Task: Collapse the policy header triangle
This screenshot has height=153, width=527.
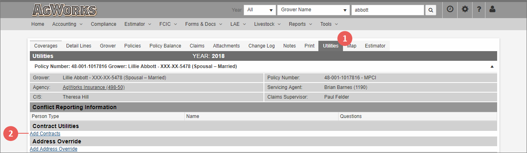Action: point(492,66)
